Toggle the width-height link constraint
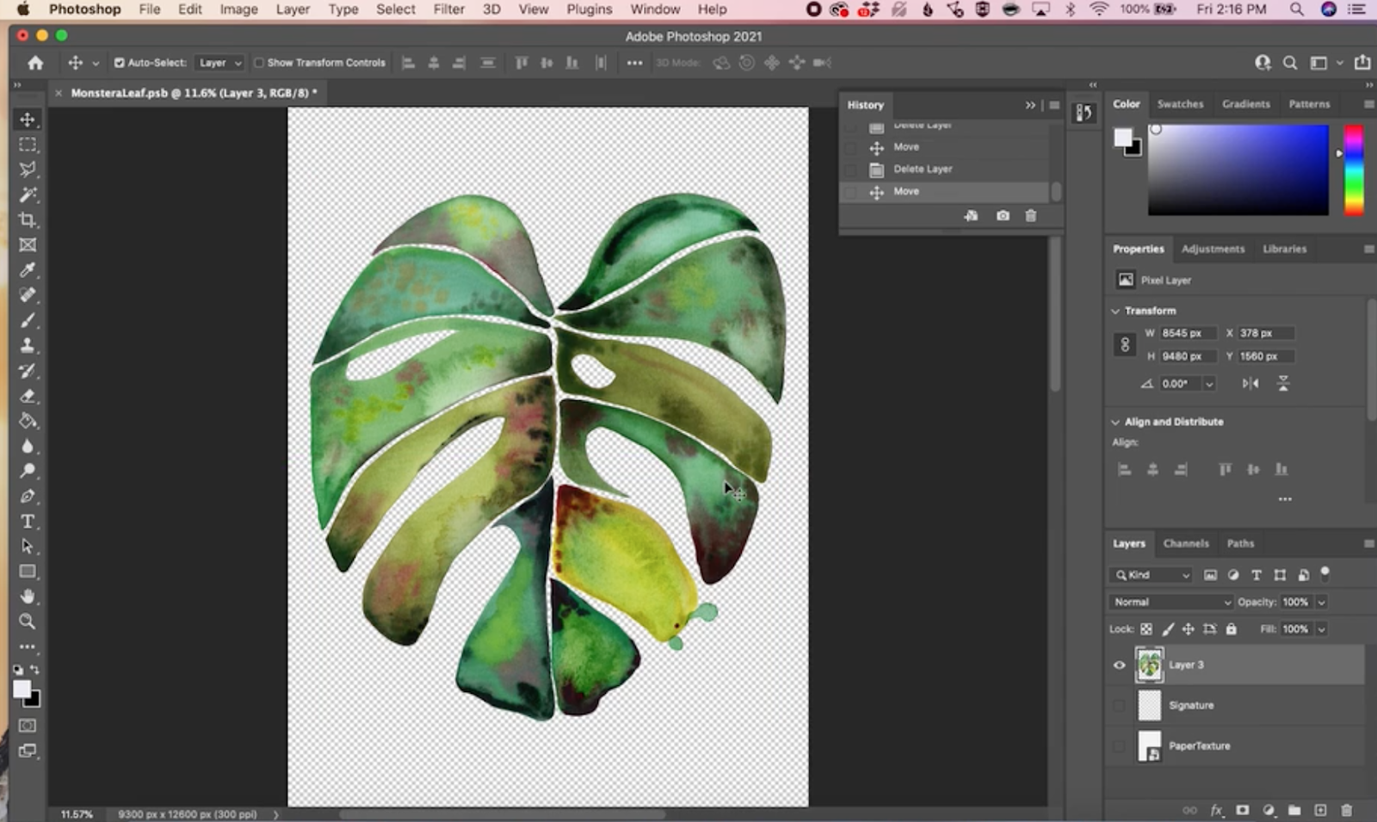This screenshot has height=822, width=1377. (1125, 344)
